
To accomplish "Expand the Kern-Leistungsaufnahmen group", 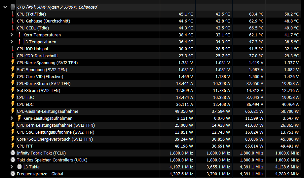I will point(12,118).
